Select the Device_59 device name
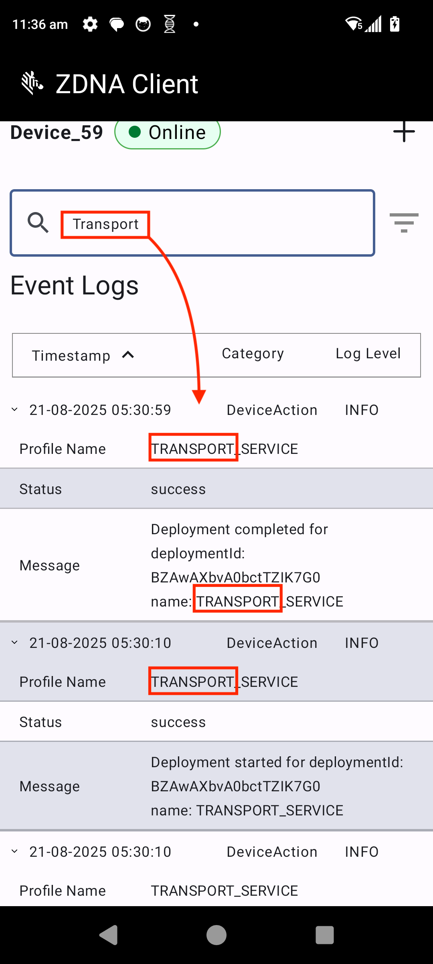Screen dimensions: 433x964 point(57,133)
